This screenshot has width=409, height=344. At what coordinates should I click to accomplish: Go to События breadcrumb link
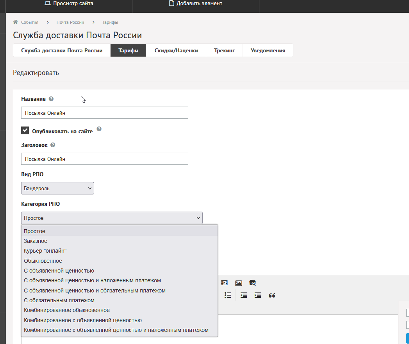point(30,22)
